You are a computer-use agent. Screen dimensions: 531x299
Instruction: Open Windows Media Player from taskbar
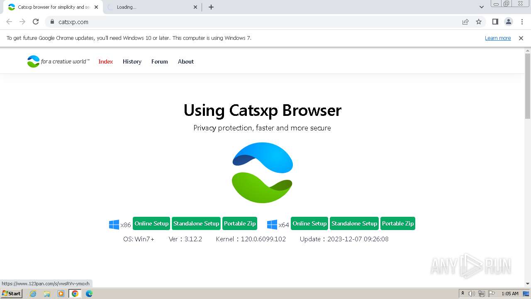(x=61, y=294)
